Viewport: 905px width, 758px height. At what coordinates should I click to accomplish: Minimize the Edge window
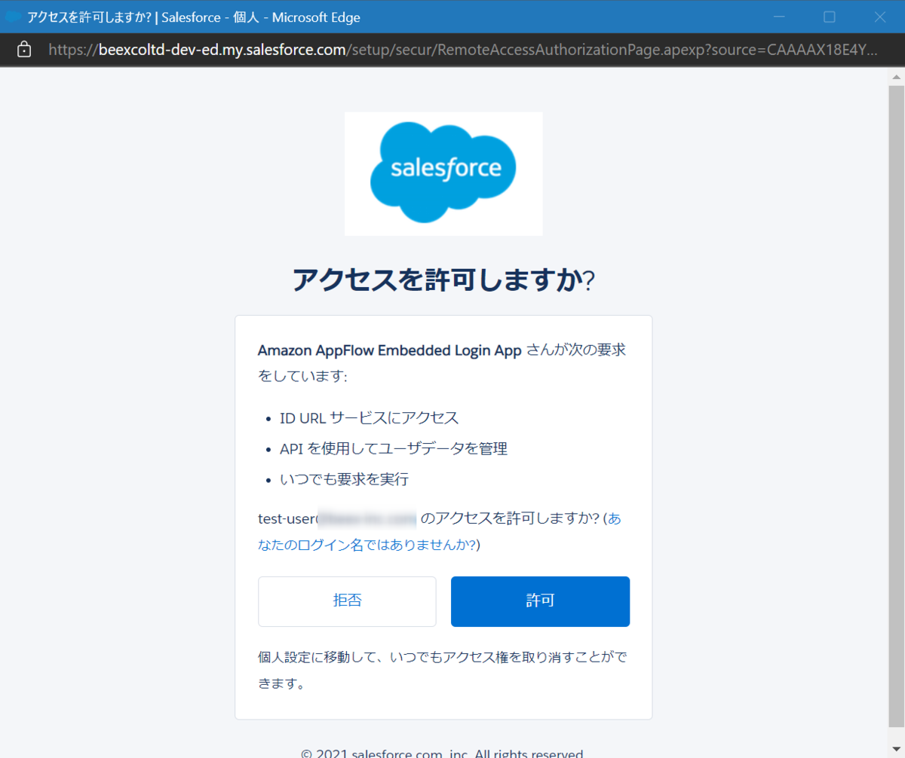[x=780, y=17]
